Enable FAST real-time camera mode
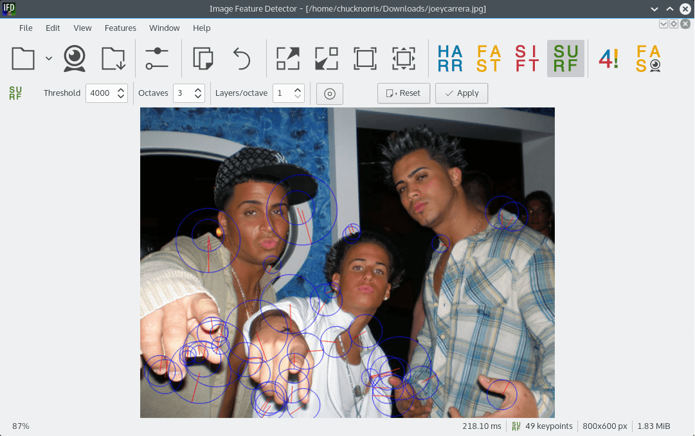The image size is (695, 436). pos(647,58)
